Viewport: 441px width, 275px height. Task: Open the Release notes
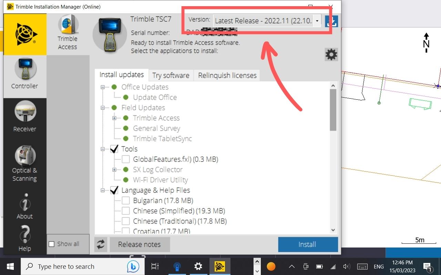coord(140,244)
